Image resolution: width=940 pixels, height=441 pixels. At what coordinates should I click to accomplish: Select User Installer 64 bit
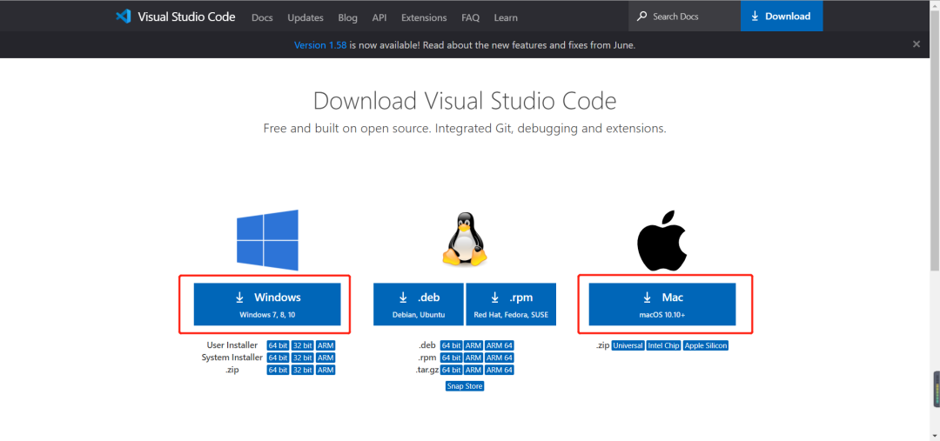[x=279, y=345]
